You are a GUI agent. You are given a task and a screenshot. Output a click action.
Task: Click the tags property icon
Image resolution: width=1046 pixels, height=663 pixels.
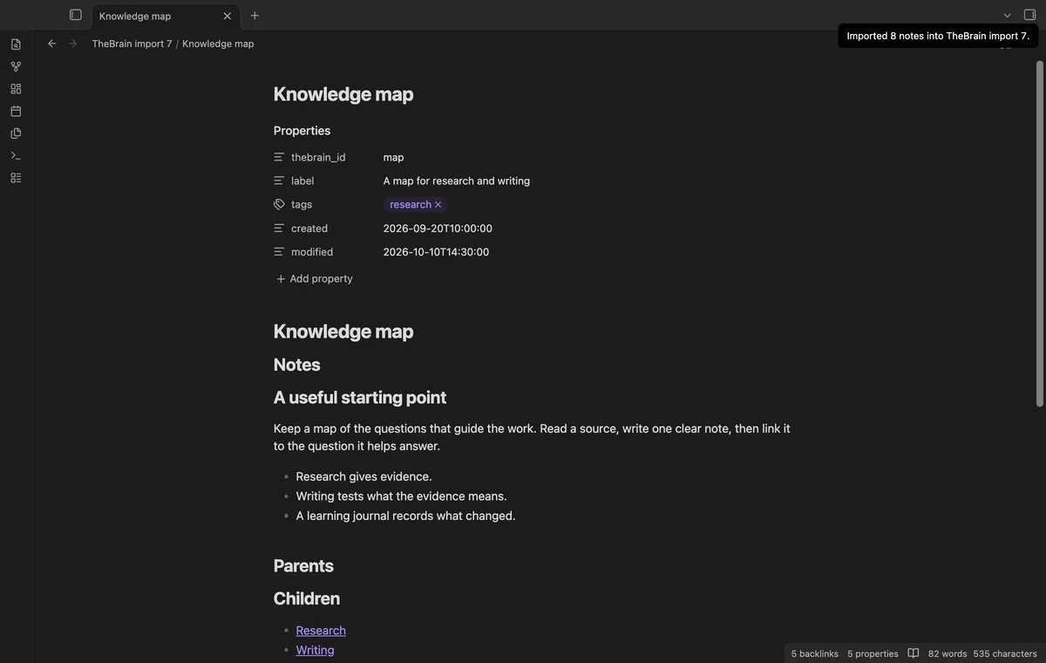pos(279,204)
